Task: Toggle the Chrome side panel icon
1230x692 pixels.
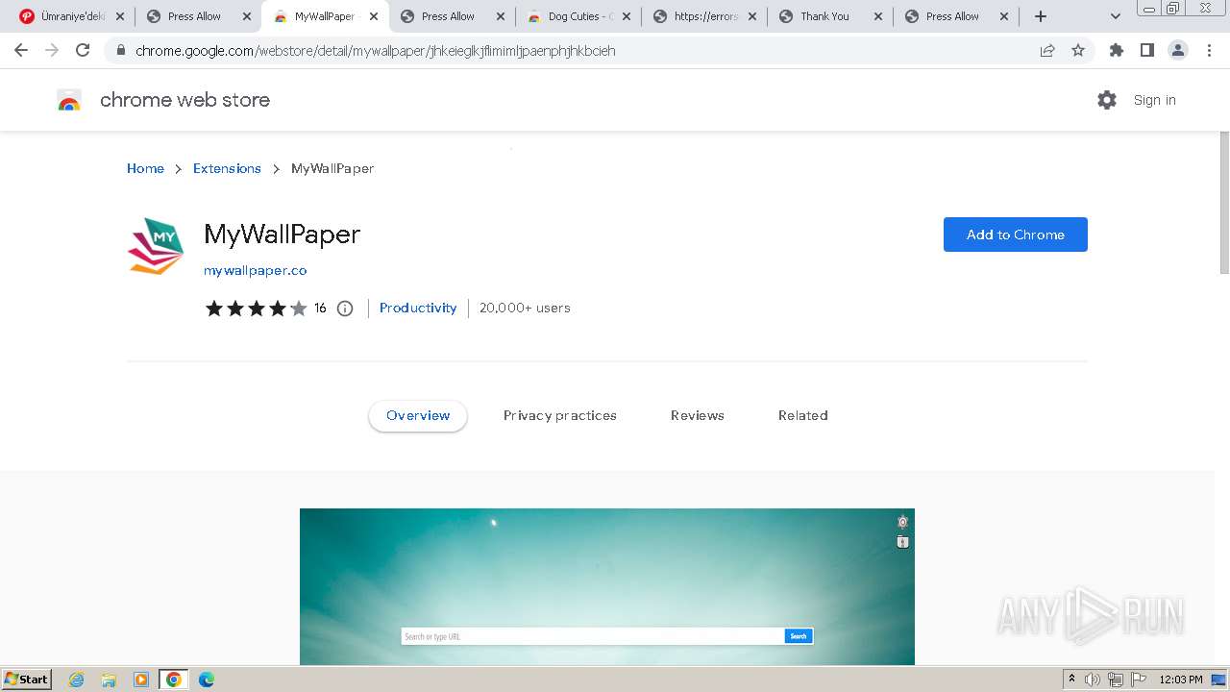Action: tap(1146, 50)
